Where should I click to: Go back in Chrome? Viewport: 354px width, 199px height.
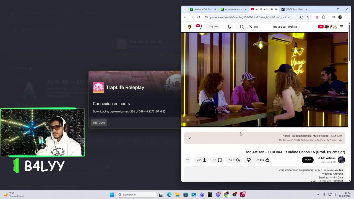[x=185, y=17]
